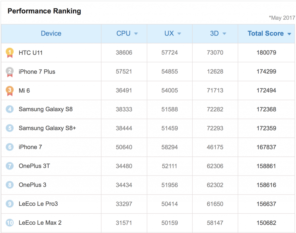This screenshot has width=296, height=233.
Task: Click the rank 8 badge beside OnePlus 3
Action: [x=10, y=185]
